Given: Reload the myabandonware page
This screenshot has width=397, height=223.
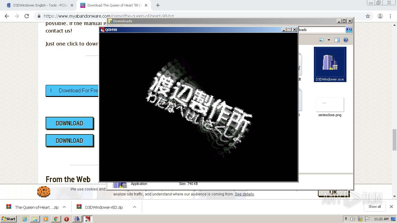Looking at the screenshot, I should (x=27, y=16).
